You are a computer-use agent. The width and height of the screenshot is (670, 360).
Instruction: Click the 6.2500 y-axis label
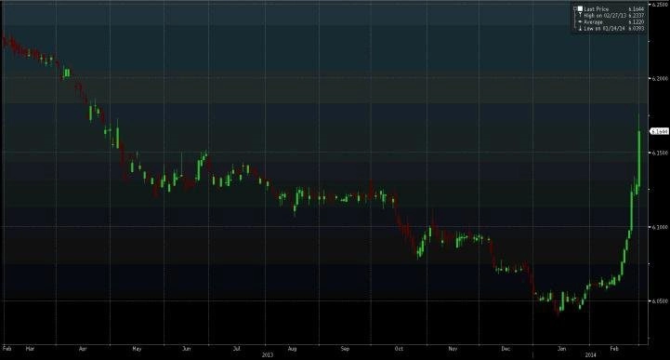point(660,5)
